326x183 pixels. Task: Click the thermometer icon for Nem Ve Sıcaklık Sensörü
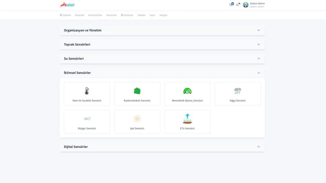click(x=87, y=91)
